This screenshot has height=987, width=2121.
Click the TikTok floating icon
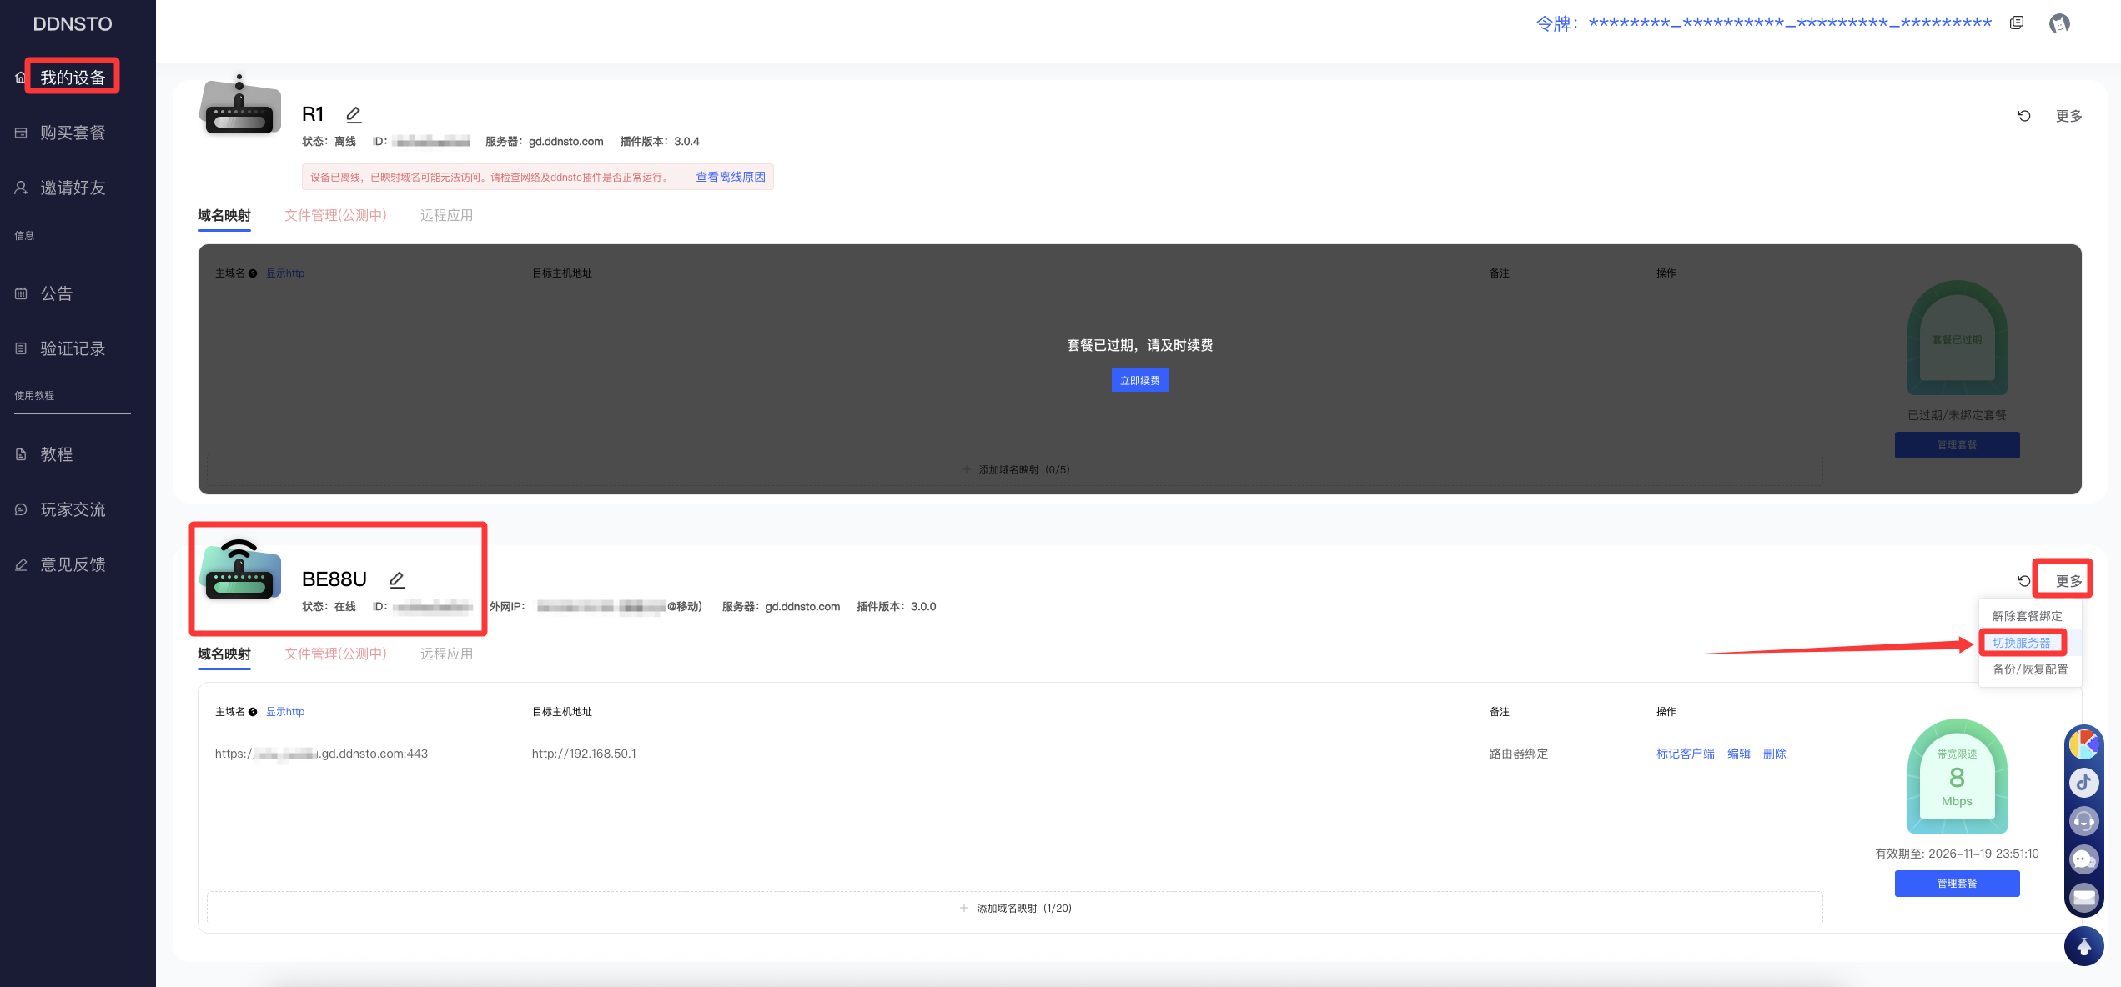click(2083, 783)
